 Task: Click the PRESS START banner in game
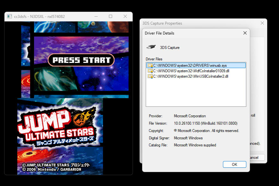pos(81,60)
